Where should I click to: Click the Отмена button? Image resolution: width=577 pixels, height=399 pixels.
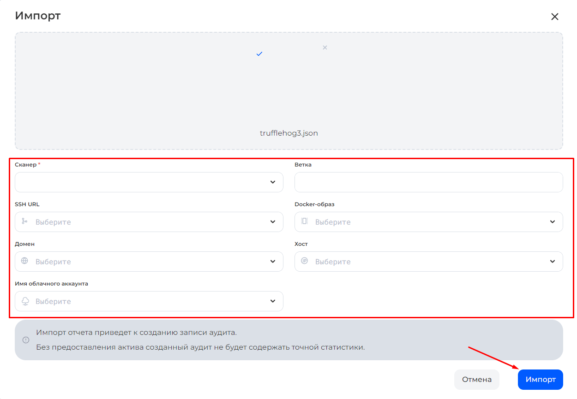pyautogui.click(x=476, y=379)
